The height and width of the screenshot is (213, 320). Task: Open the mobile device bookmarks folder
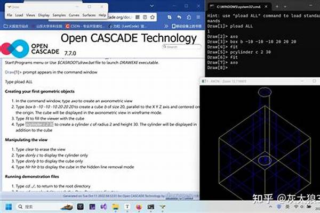[187, 26]
